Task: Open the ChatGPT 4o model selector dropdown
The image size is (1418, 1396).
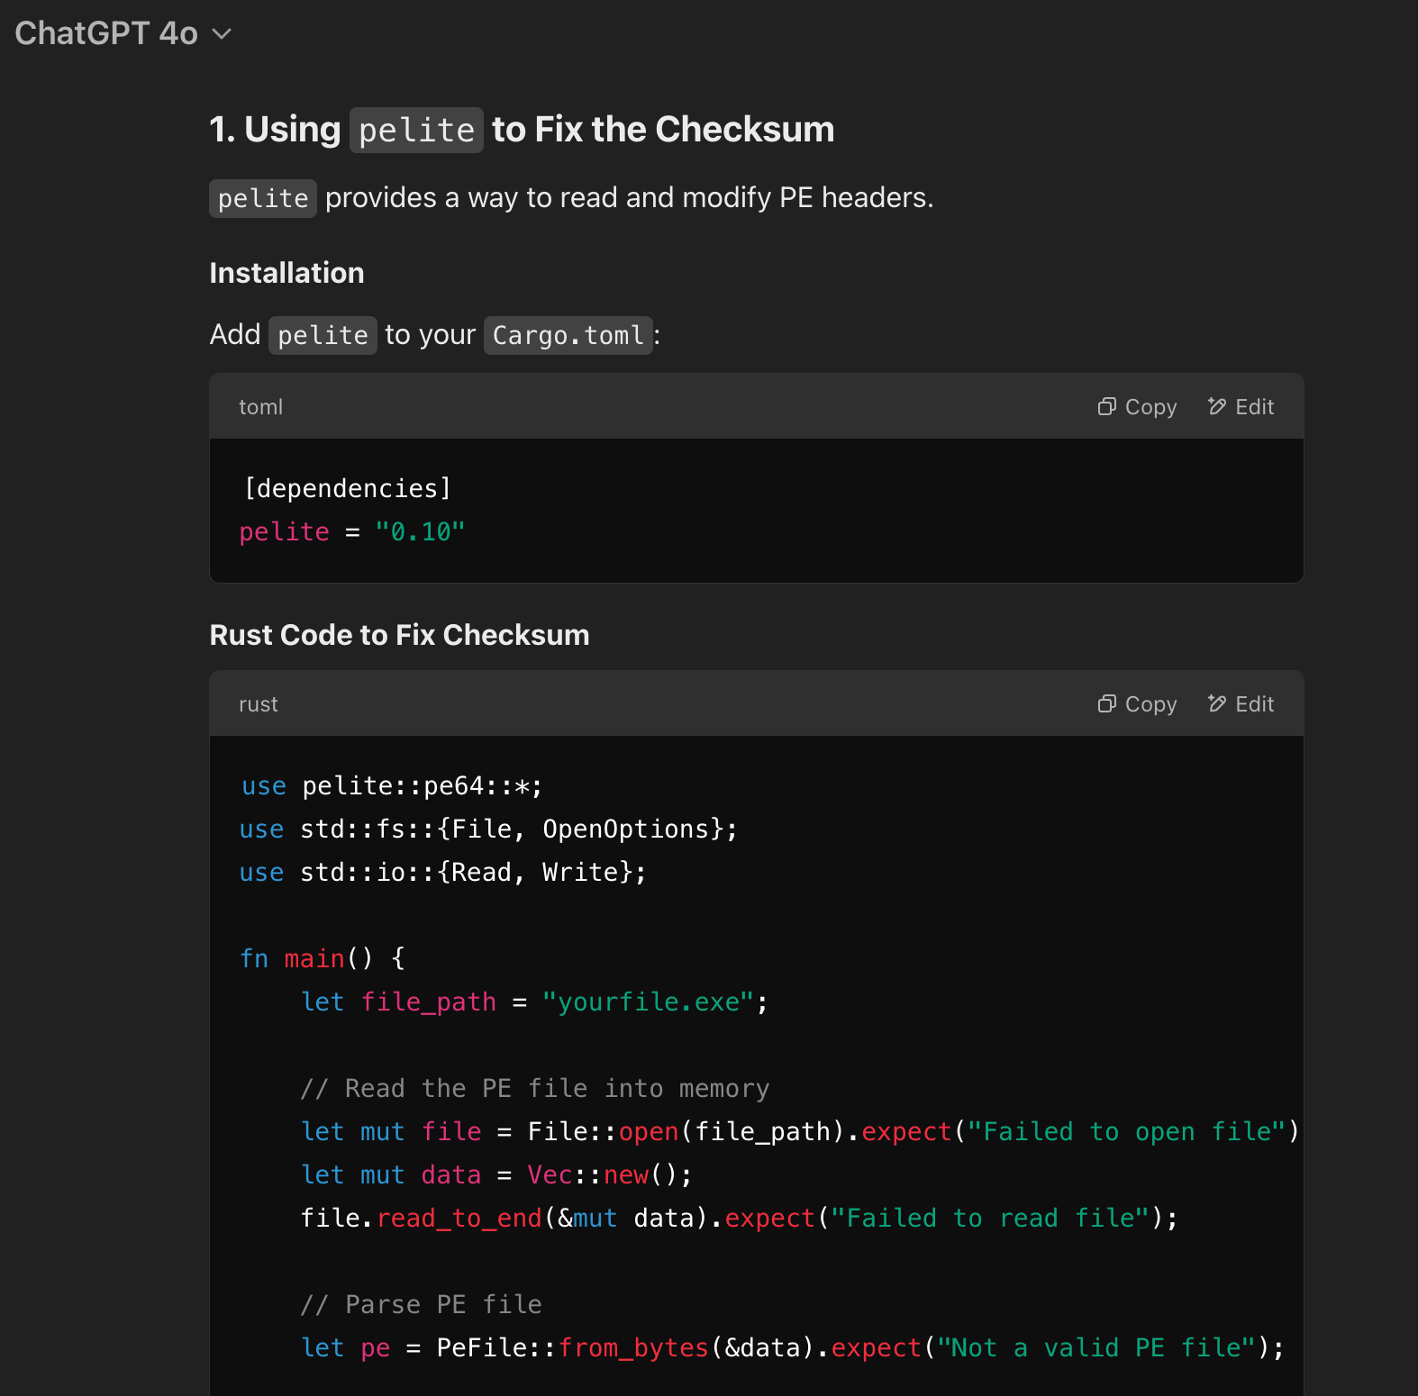Action: pyautogui.click(x=123, y=33)
